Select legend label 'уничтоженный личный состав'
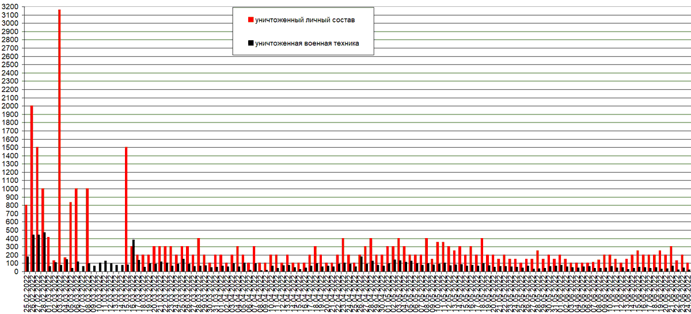691x314 pixels. (x=305, y=20)
